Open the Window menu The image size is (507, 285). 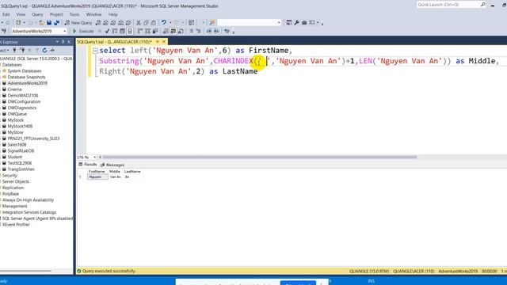click(x=93, y=14)
